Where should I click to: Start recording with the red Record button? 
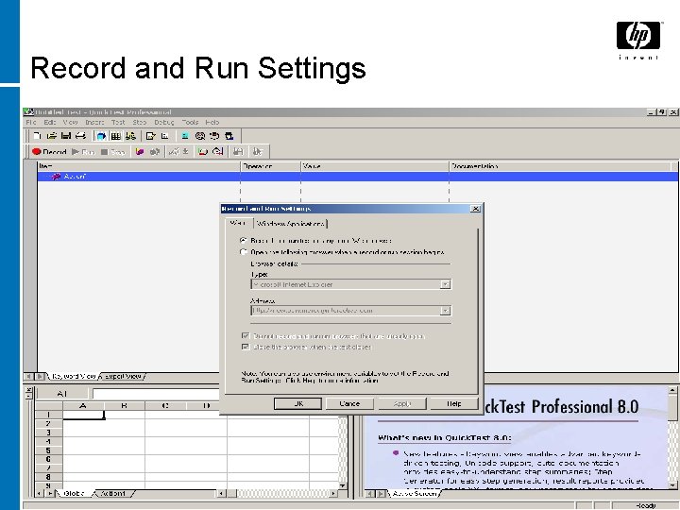[x=49, y=151]
